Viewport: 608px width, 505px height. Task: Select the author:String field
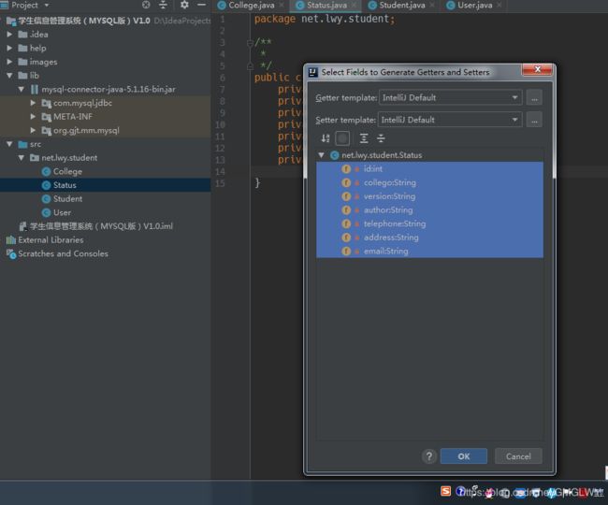pos(429,210)
